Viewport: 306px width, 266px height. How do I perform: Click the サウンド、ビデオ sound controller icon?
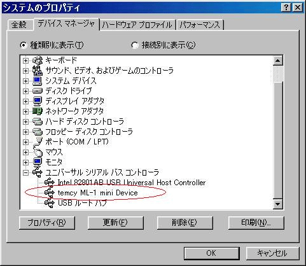click(38, 71)
